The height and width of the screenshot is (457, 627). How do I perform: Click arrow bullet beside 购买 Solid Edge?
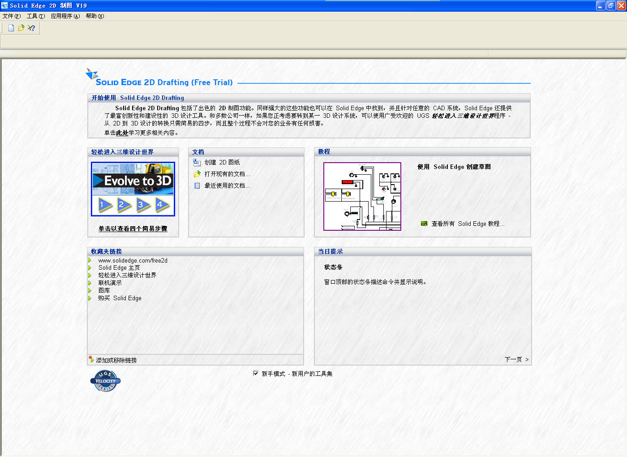tap(90, 298)
